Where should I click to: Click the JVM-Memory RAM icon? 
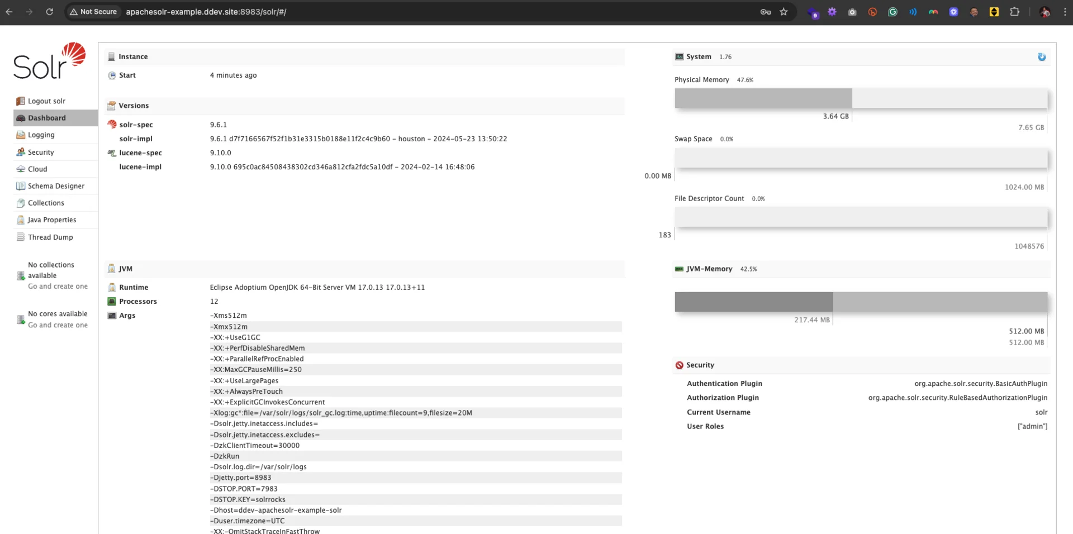pyautogui.click(x=679, y=269)
